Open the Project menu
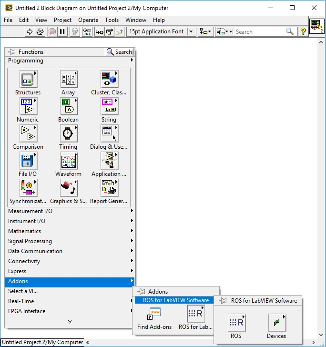326x347 pixels. pyautogui.click(x=62, y=20)
